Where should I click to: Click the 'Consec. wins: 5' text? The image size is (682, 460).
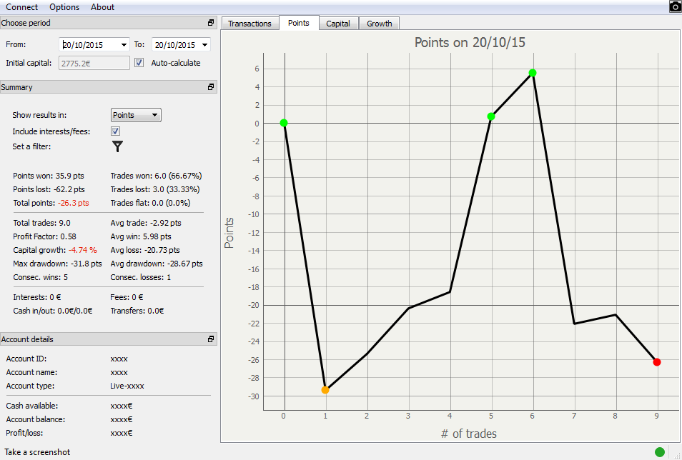point(41,277)
